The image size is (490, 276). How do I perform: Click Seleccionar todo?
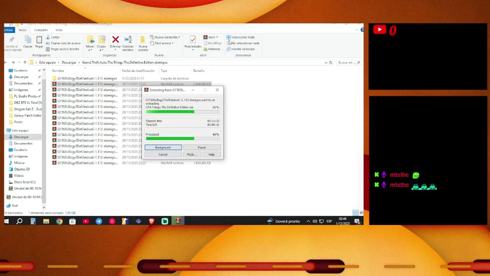point(241,37)
